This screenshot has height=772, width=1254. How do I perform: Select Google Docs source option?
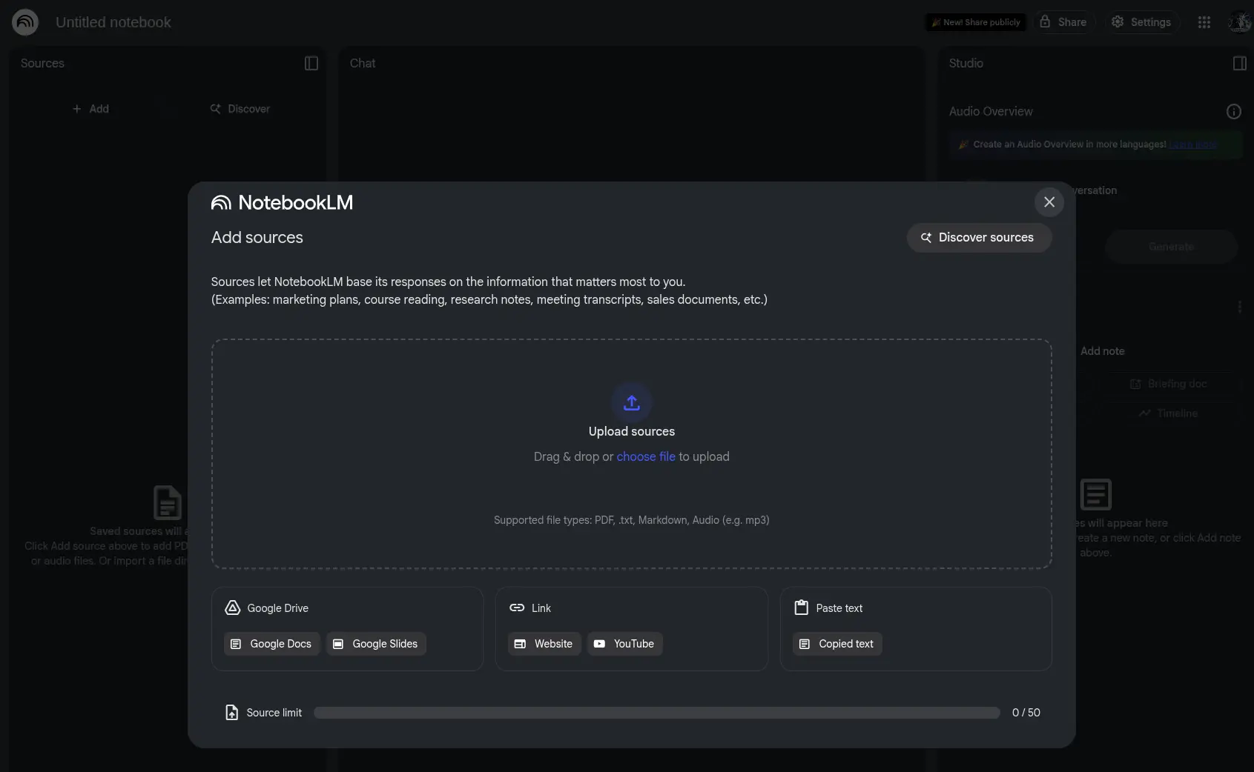(x=271, y=644)
